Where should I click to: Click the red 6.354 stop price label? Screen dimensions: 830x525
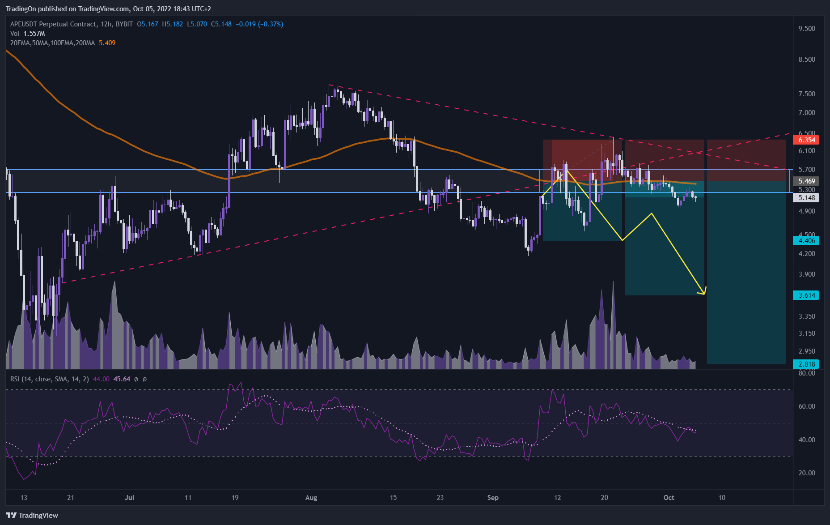pyautogui.click(x=806, y=140)
